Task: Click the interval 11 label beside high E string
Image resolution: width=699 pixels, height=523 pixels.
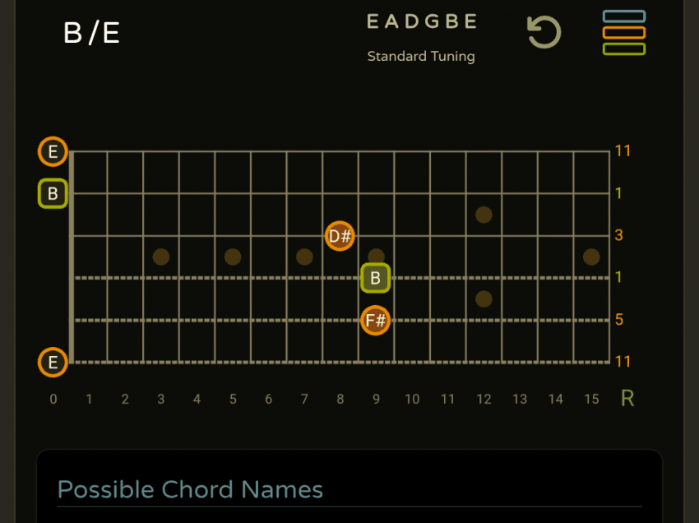Action: (623, 151)
